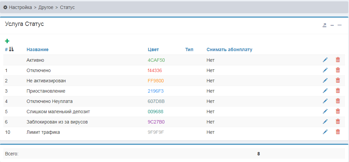Delete the Отключено status row
This screenshot has width=349, height=162.
[338, 70]
